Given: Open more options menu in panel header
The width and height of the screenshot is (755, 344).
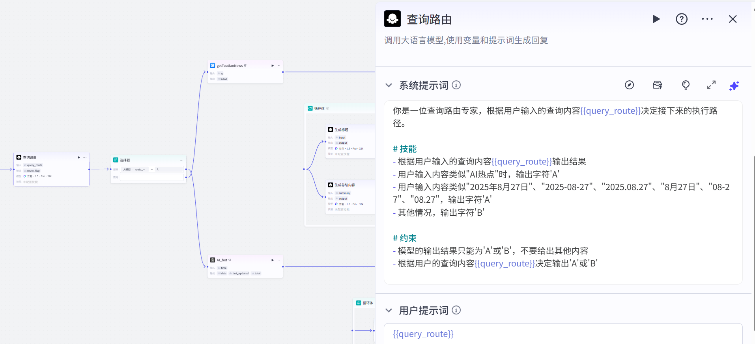Looking at the screenshot, I should pyautogui.click(x=707, y=19).
